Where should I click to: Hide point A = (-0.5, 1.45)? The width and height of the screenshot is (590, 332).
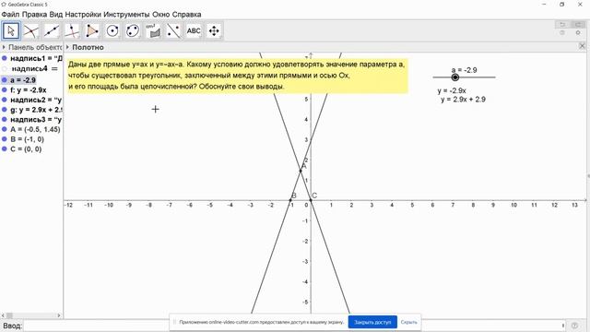pyautogui.click(x=4, y=129)
